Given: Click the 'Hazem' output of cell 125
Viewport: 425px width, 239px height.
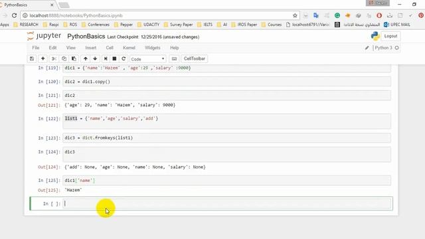Looking at the screenshot, I should [73, 191].
